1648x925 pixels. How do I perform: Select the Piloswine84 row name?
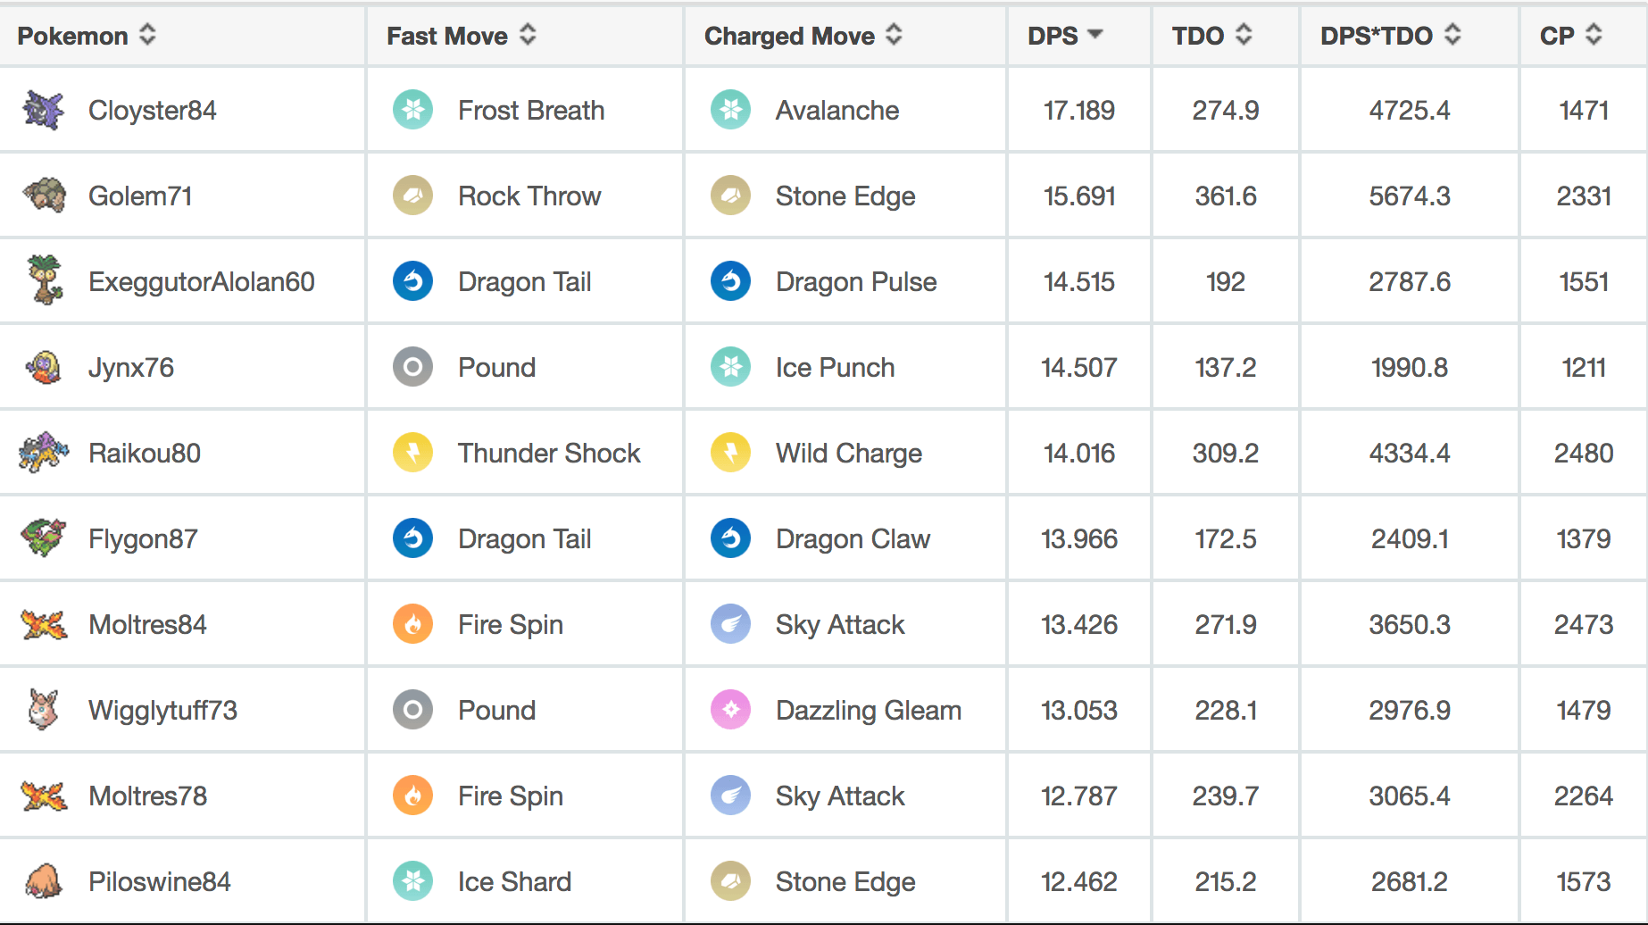[160, 881]
